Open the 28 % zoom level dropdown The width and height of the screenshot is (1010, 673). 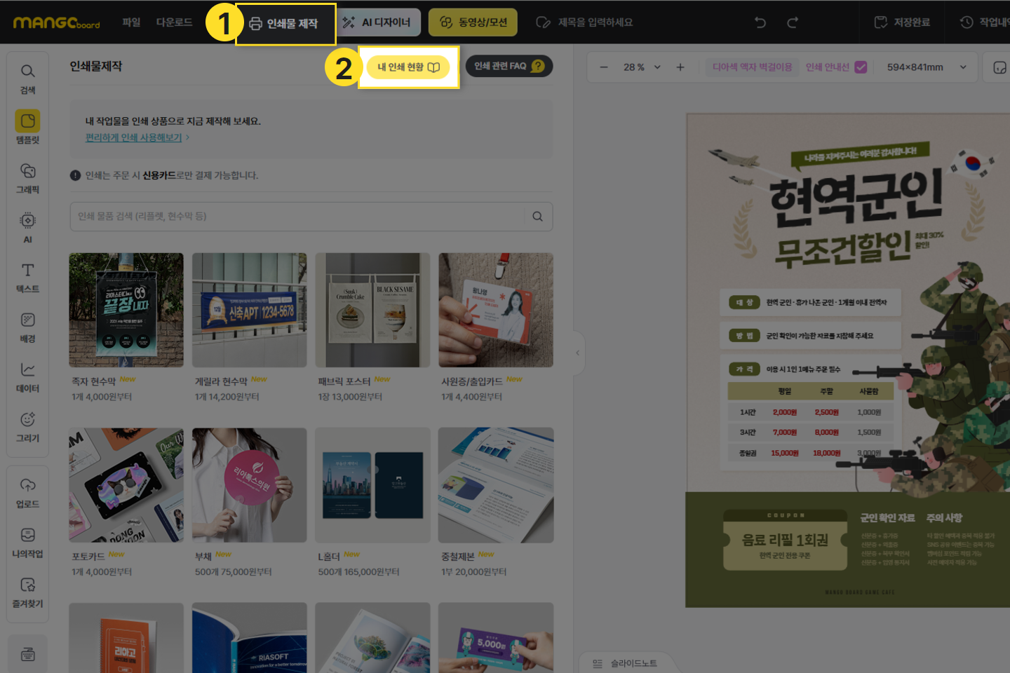click(642, 67)
